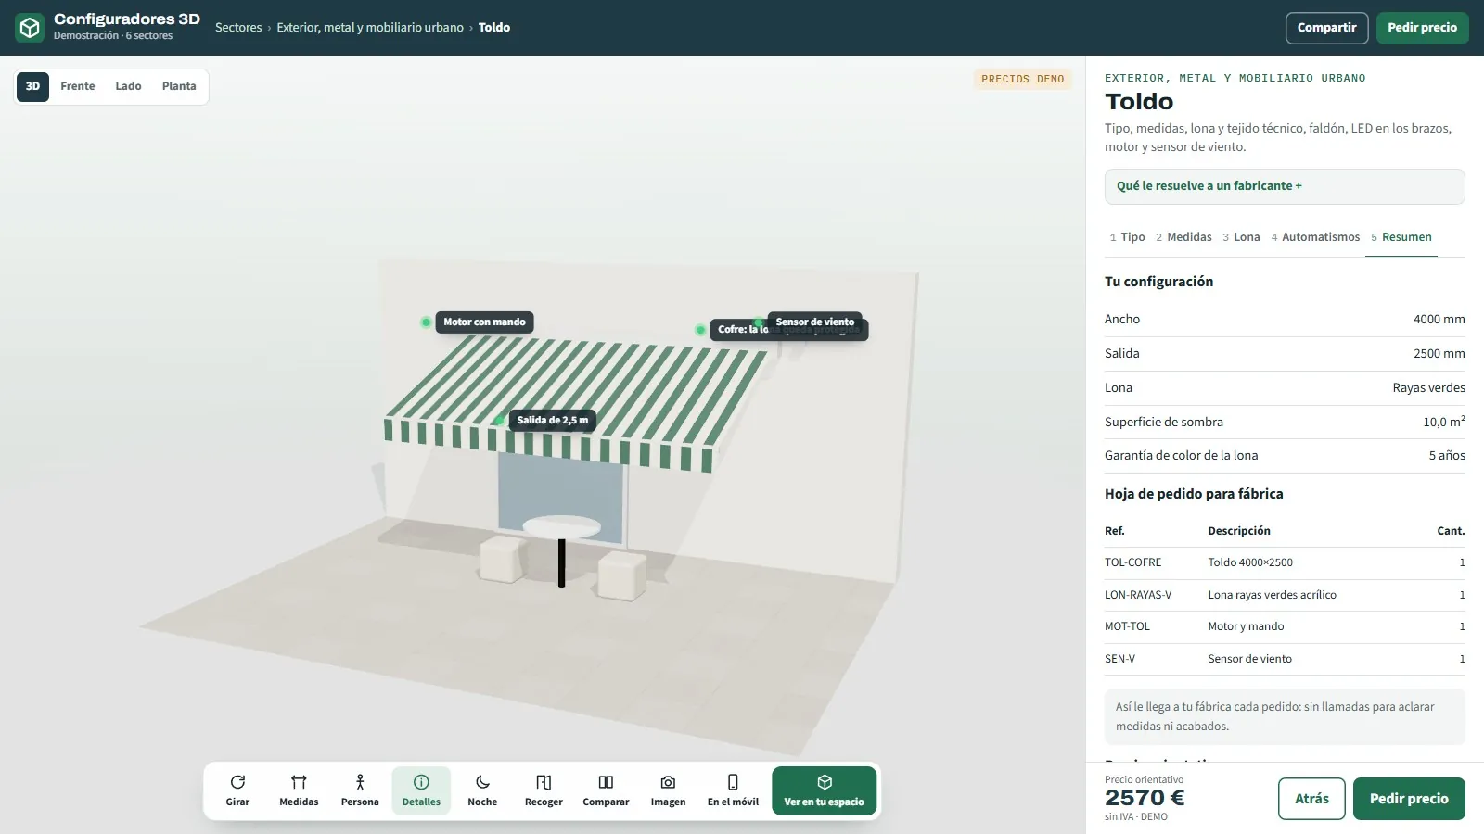Image resolution: width=1484 pixels, height=834 pixels.
Task: Open step 5 Resumen
Action: [x=1401, y=237]
